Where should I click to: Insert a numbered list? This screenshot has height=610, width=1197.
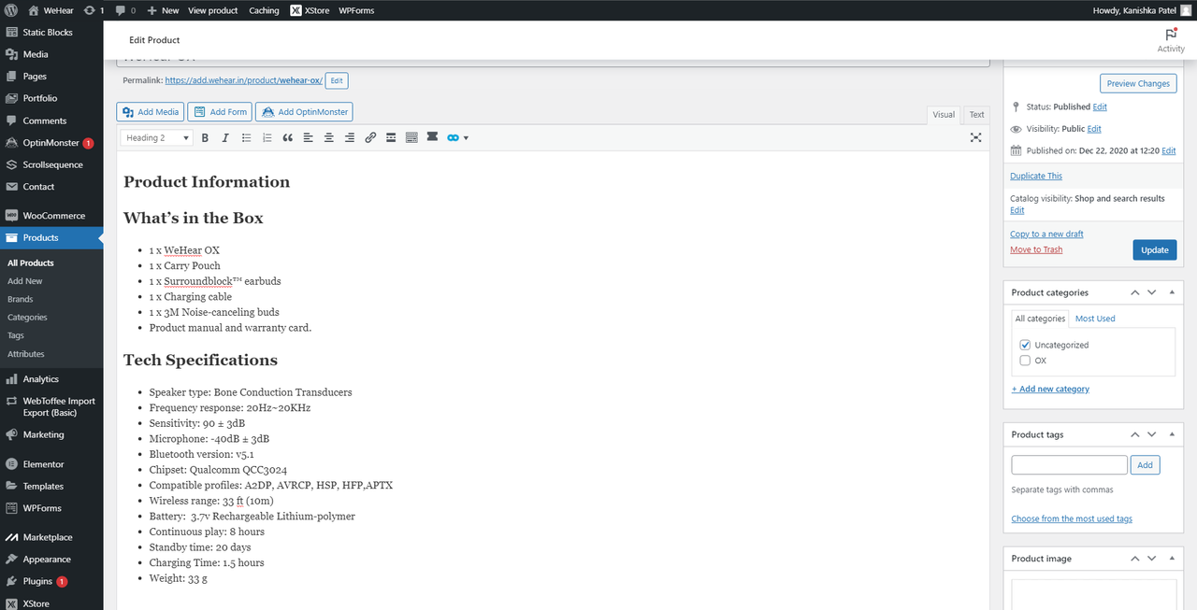[267, 137]
